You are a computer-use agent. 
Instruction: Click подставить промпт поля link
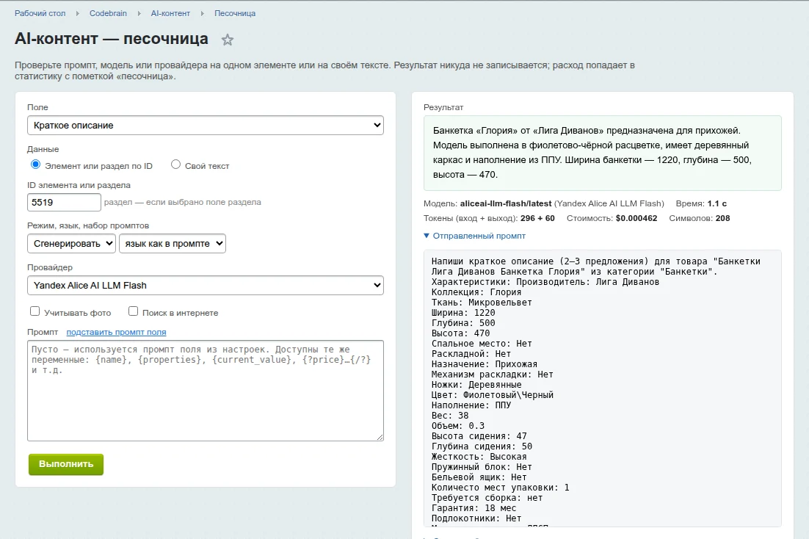click(116, 332)
